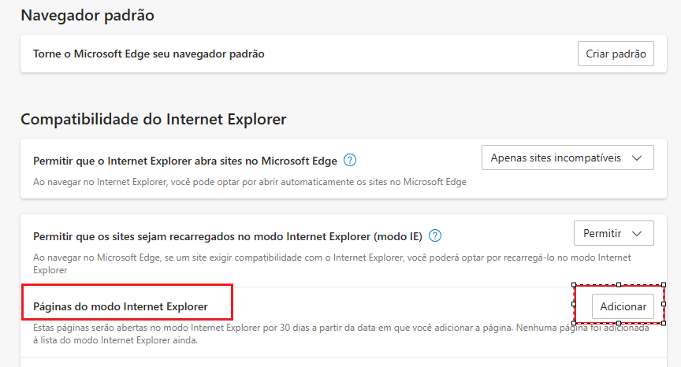Open the Apenas sites incompatíveis dropdown
681x367 pixels.
tap(567, 158)
